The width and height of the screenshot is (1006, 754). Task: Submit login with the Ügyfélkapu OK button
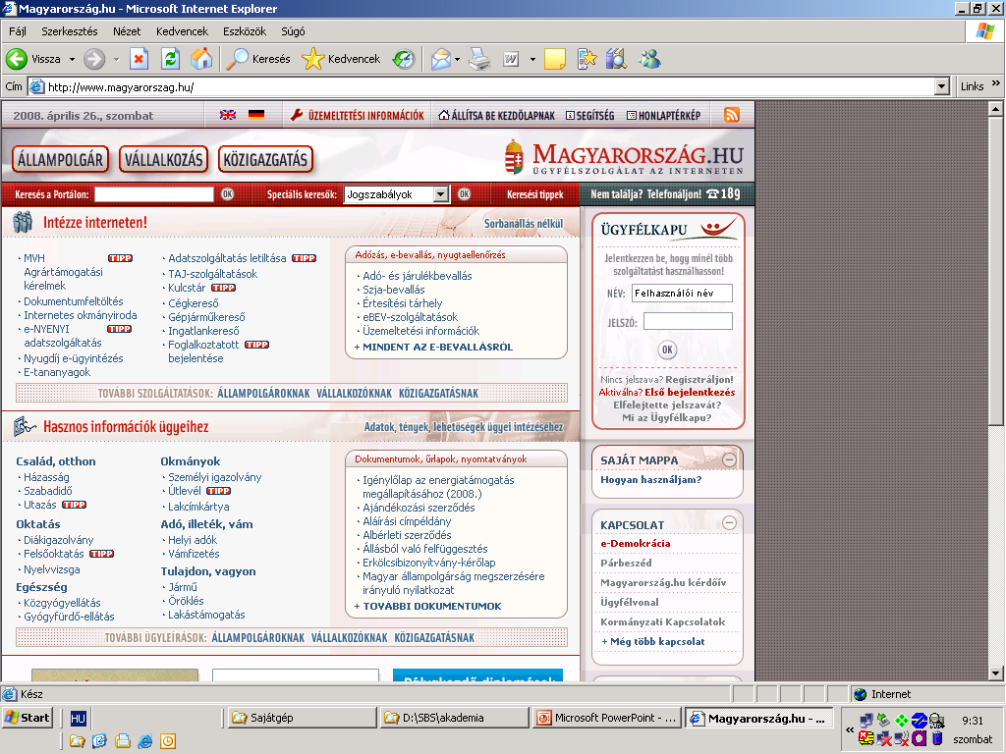pos(667,350)
